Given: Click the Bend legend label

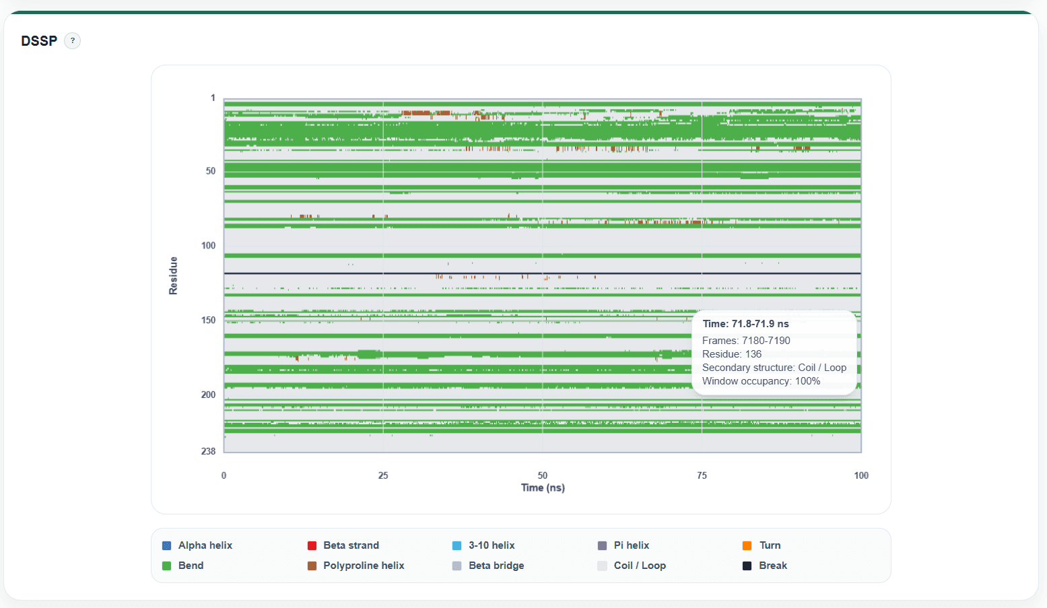Looking at the screenshot, I should click(x=191, y=566).
